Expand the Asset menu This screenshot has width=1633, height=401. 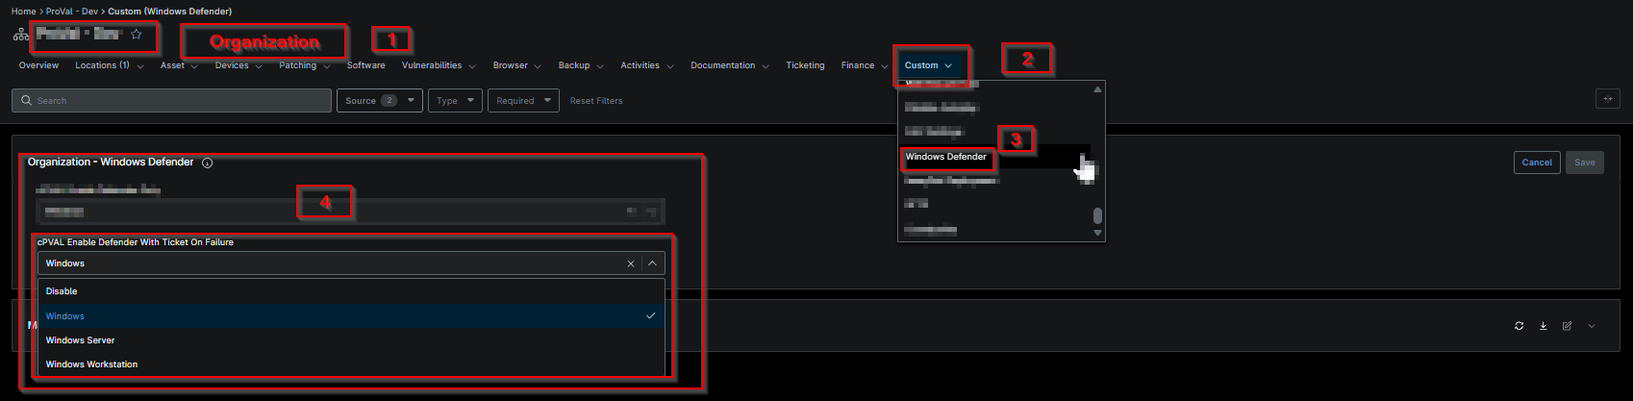pos(179,65)
